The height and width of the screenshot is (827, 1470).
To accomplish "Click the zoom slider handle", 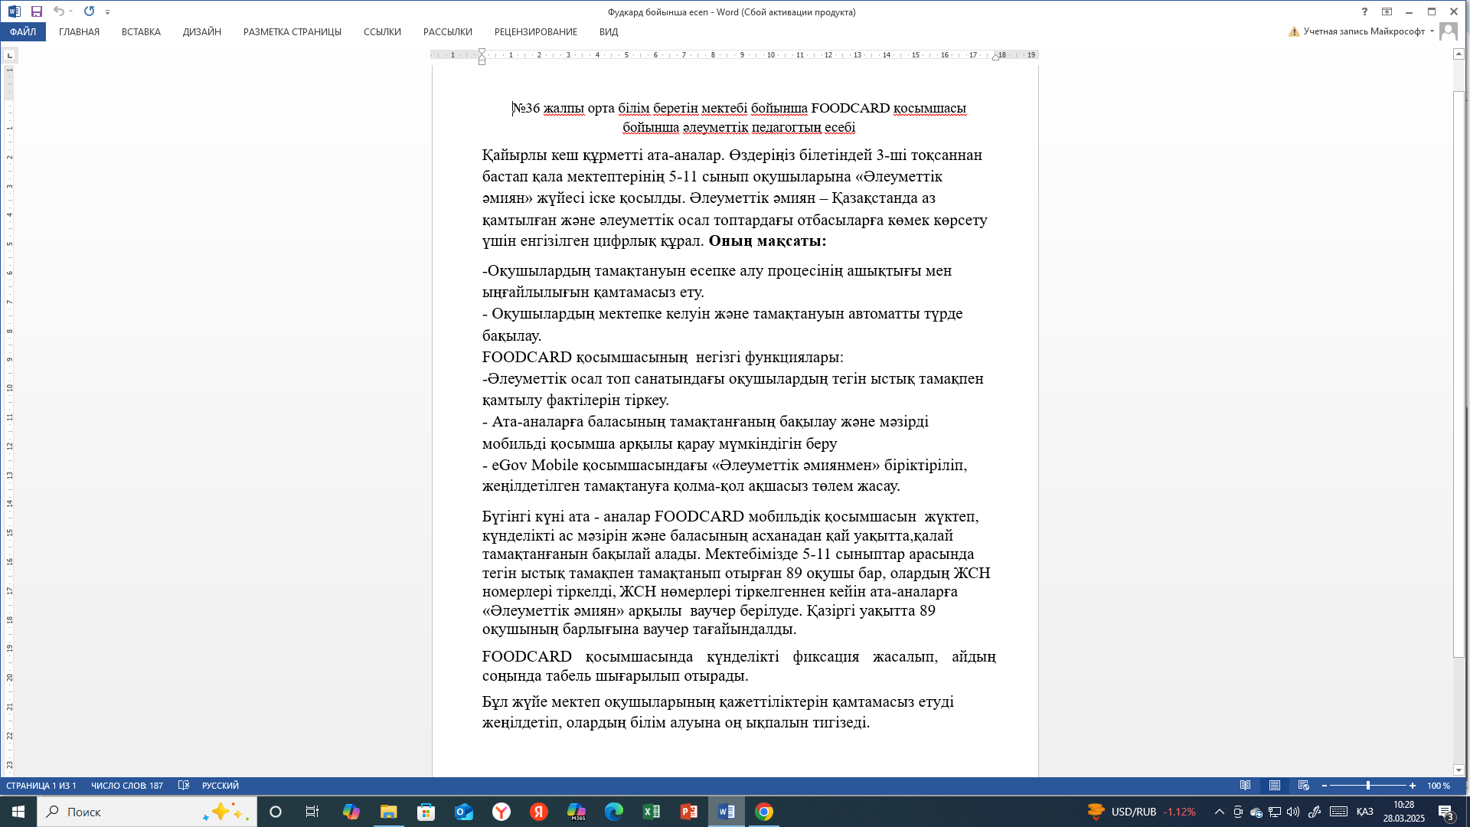I will 1368,786.
